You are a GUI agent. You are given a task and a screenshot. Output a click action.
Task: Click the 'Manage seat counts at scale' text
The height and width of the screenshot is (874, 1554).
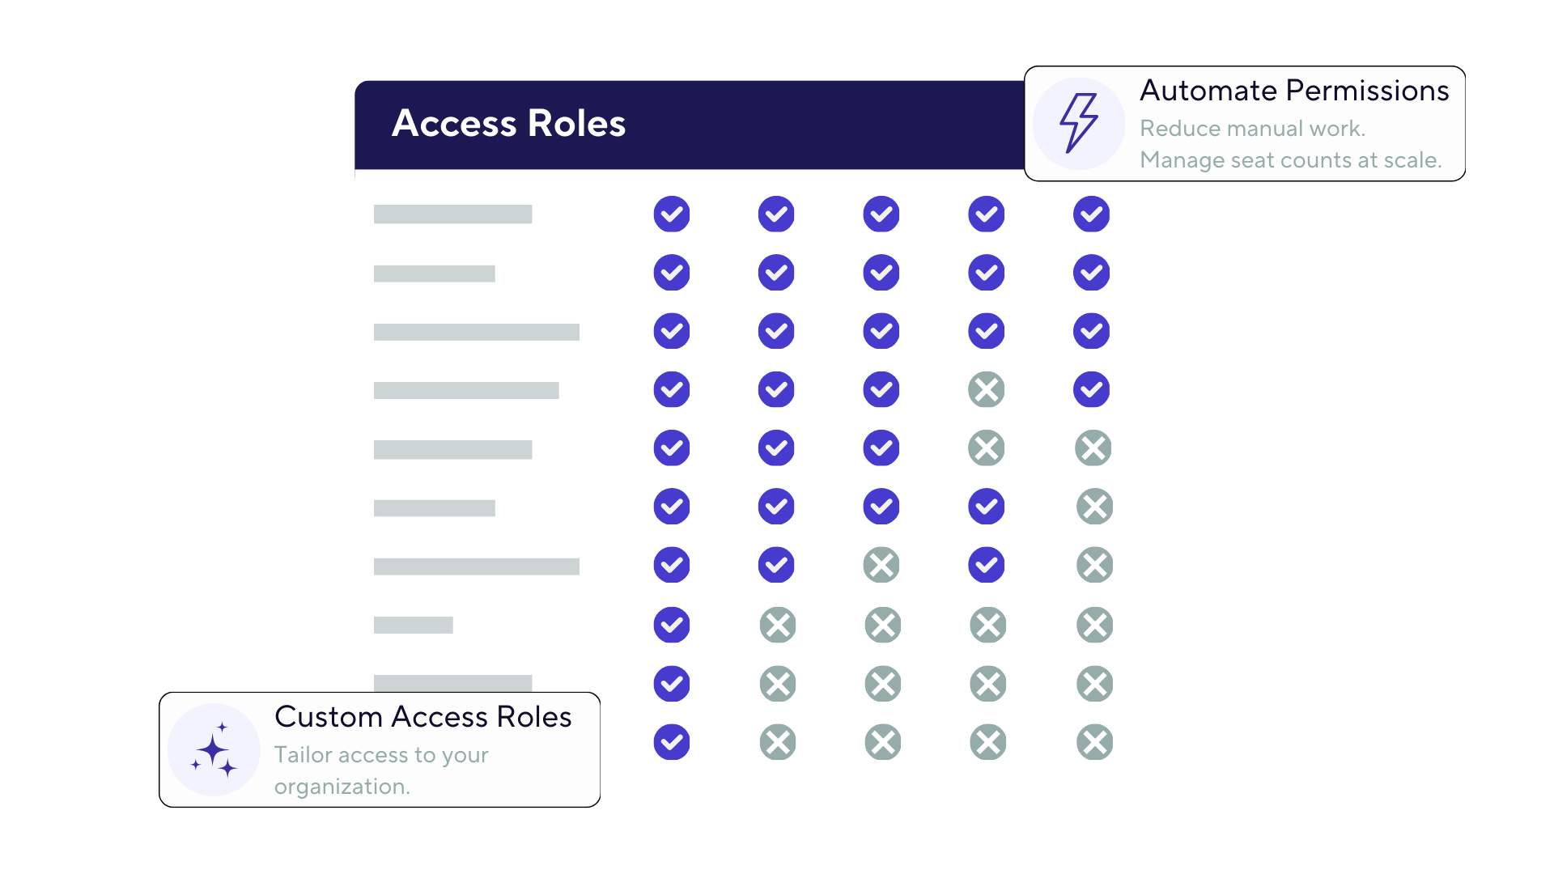[x=1290, y=160]
